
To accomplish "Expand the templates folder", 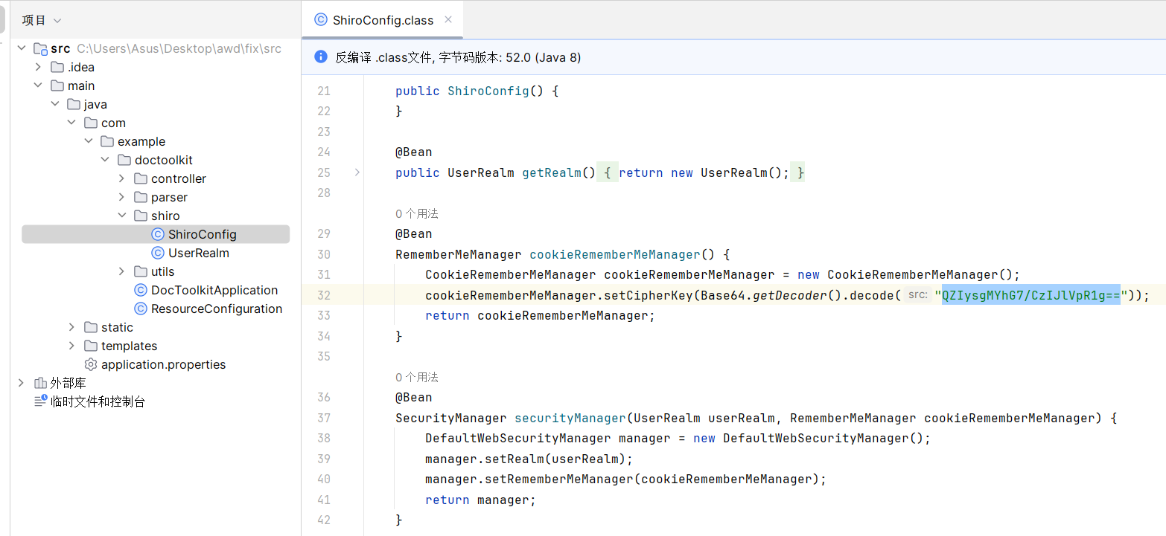I will (x=71, y=346).
